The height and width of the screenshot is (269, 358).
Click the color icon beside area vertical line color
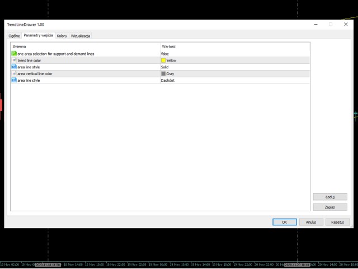point(14,73)
